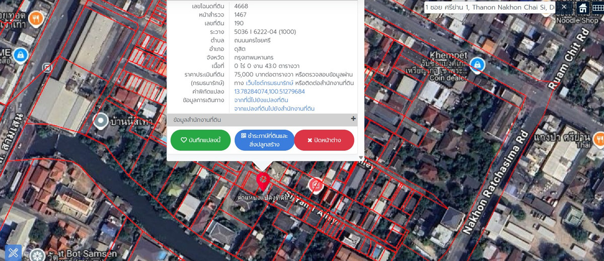Click the grey place marker near บ้านนี้สีเทา
Viewport: 604px width, 261px height.
pos(101,120)
